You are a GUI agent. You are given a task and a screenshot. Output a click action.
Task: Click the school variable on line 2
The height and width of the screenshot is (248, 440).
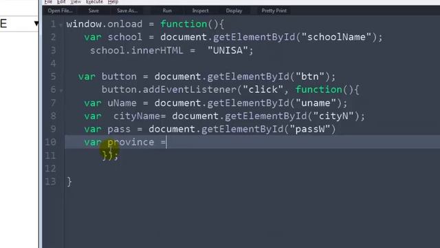coord(125,37)
